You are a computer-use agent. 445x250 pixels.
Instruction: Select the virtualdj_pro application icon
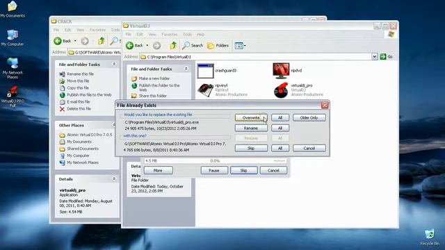coord(281,90)
